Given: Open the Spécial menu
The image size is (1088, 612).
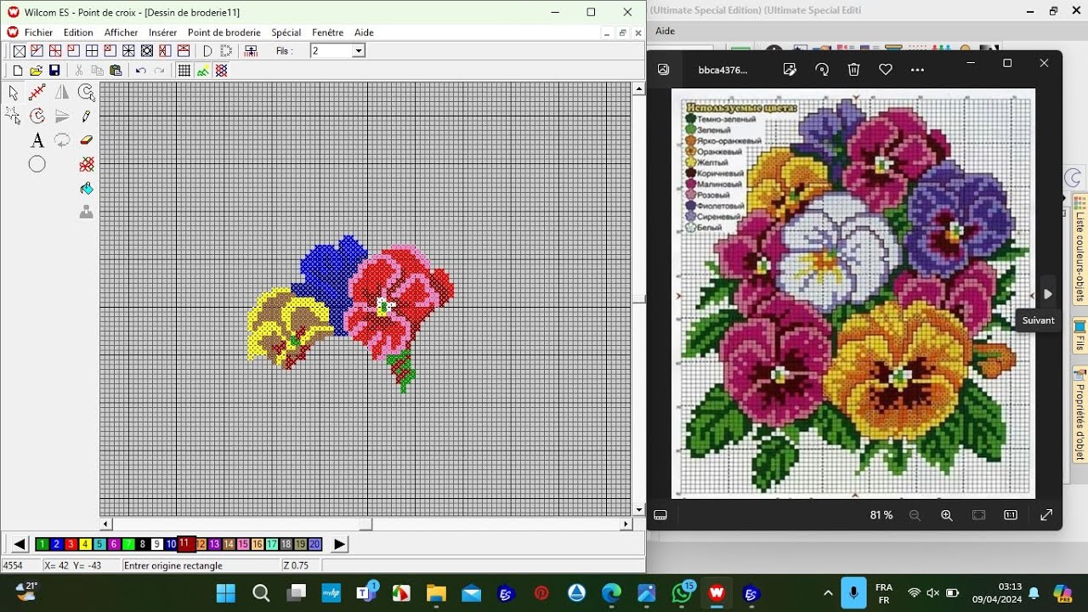Looking at the screenshot, I should pyautogui.click(x=286, y=32).
